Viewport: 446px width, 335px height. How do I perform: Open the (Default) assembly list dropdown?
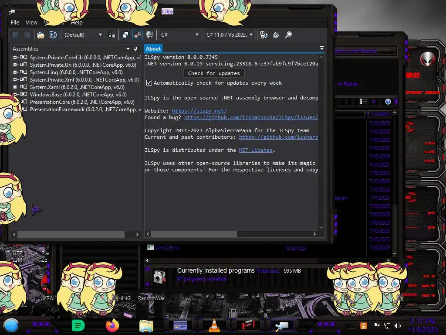coord(83,35)
